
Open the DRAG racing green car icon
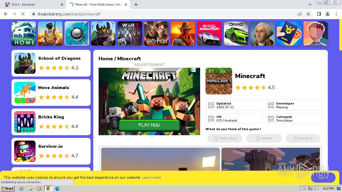(x=236, y=34)
